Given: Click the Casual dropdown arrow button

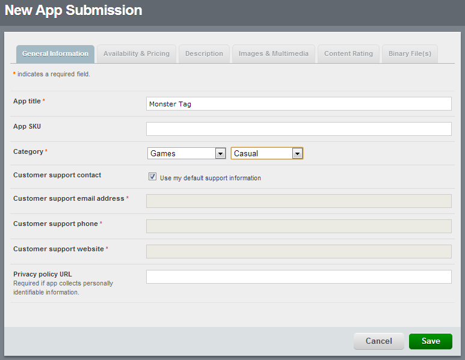Looking at the screenshot, I should tap(297, 153).
